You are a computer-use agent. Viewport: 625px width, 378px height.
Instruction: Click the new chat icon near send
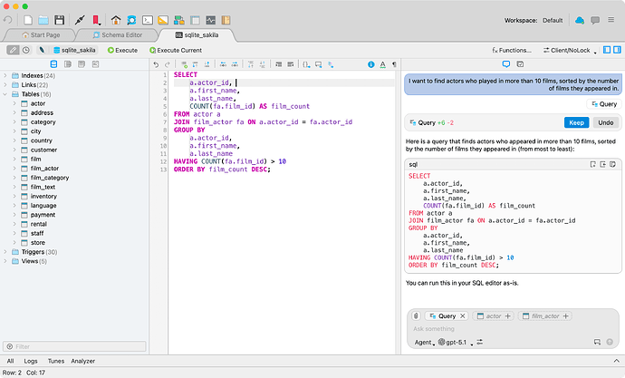click(597, 342)
